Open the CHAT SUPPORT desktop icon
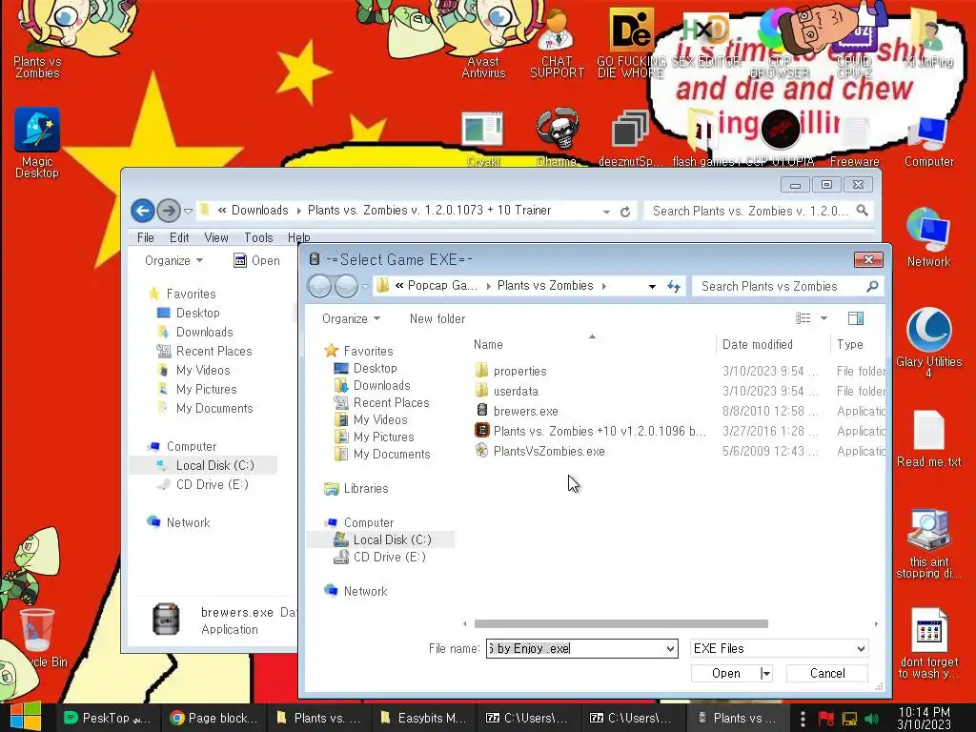Screen dimensions: 976x732 tap(557, 44)
